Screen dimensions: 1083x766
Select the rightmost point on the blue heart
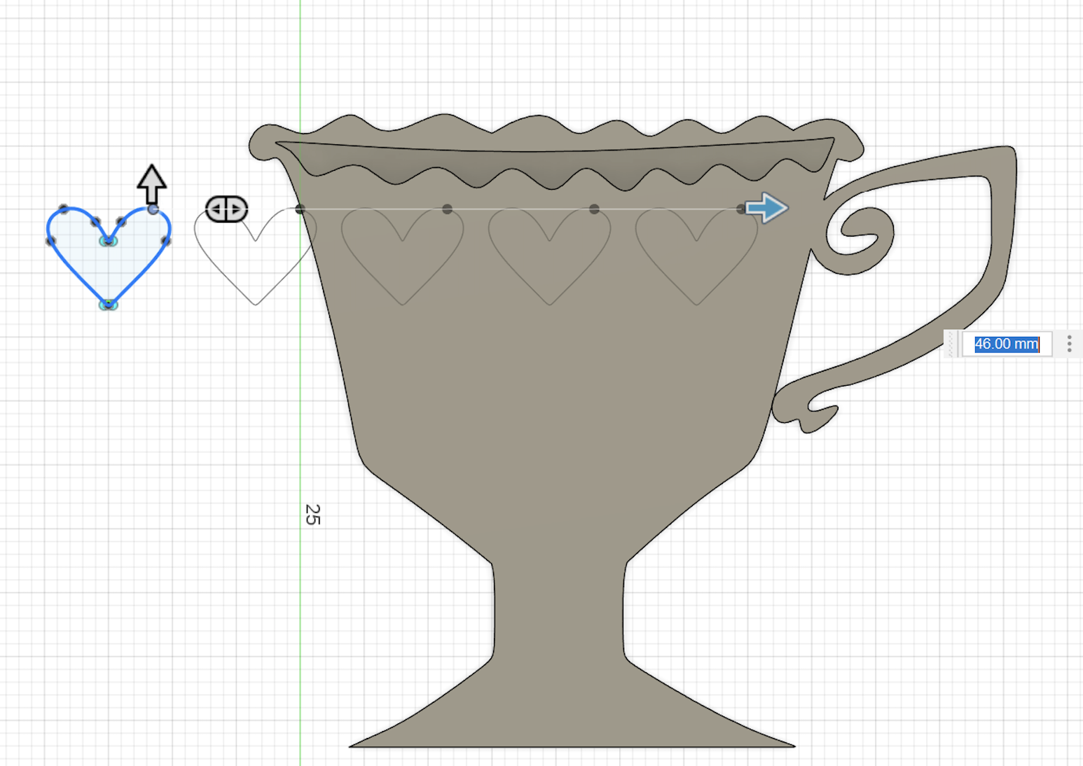coord(166,241)
